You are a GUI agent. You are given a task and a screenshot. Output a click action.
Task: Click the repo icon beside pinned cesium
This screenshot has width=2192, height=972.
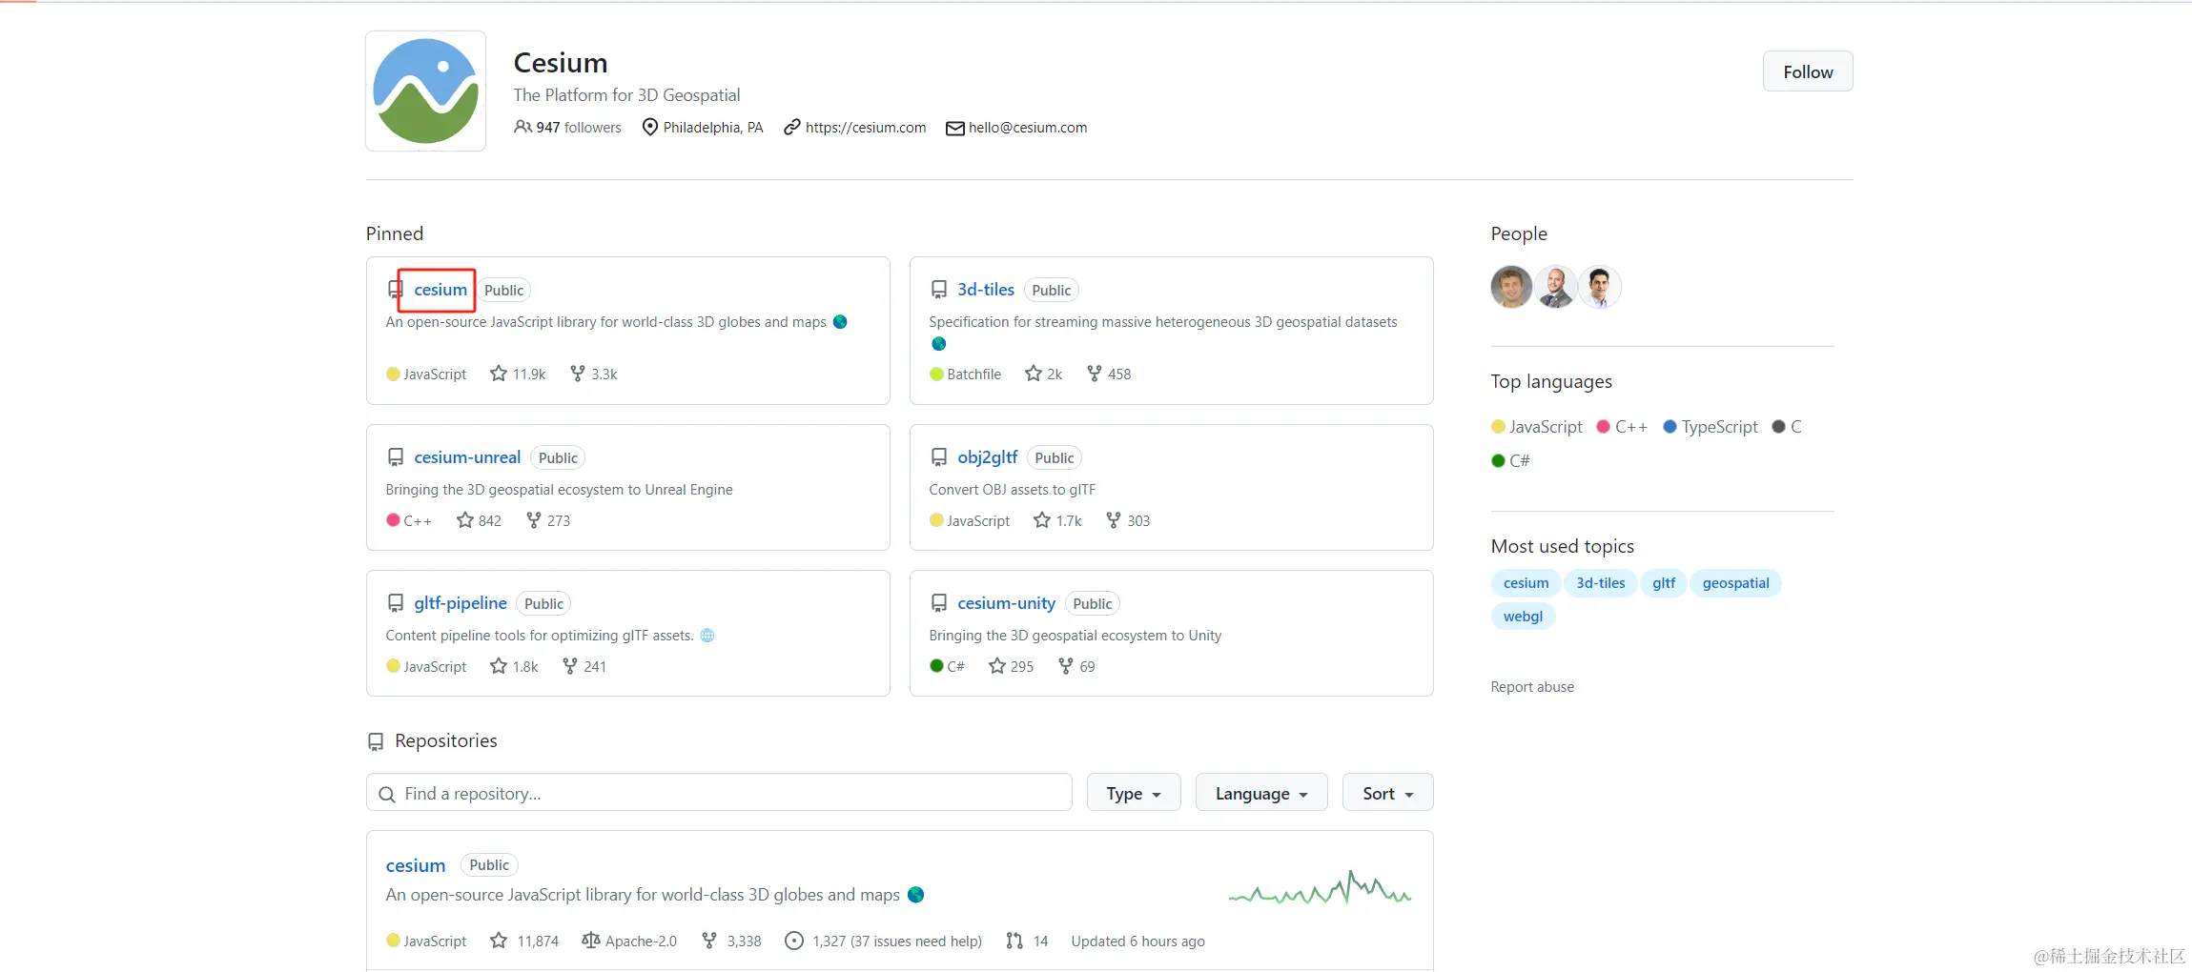396,290
